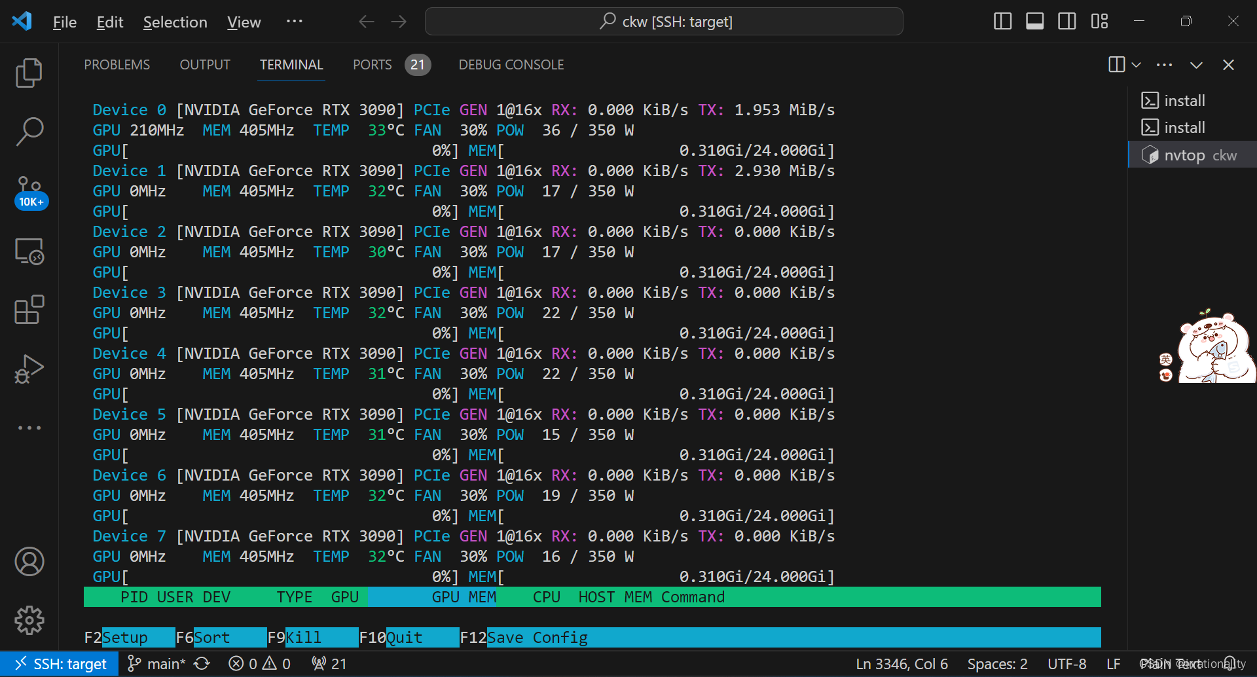Click F9 Kill in nvtop
Image resolution: width=1257 pixels, height=677 pixels.
point(313,638)
